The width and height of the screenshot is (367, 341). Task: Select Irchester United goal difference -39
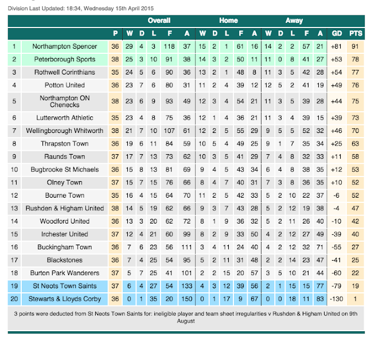coord(337,234)
